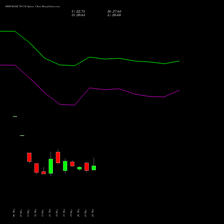Click the flat green dash marker for 07 May

tap(22, 136)
